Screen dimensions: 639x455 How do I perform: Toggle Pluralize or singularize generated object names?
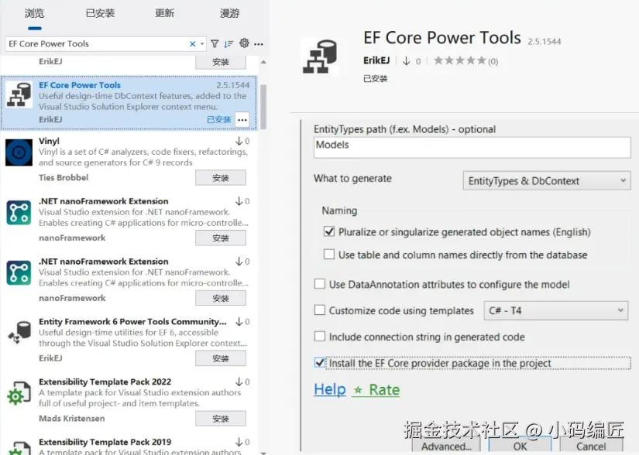pyautogui.click(x=329, y=231)
